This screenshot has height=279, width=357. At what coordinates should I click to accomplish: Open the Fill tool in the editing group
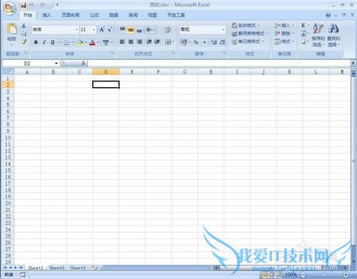[x=303, y=34]
